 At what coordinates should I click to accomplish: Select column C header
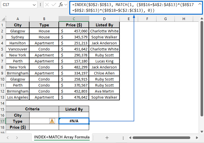[74, 19]
